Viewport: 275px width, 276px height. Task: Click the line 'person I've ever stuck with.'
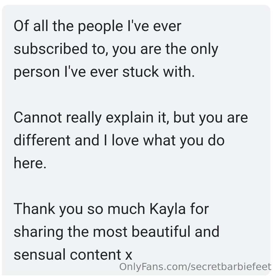(104, 72)
